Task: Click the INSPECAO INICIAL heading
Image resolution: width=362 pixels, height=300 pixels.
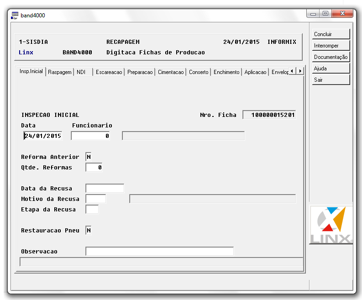Action: [x=50, y=115]
